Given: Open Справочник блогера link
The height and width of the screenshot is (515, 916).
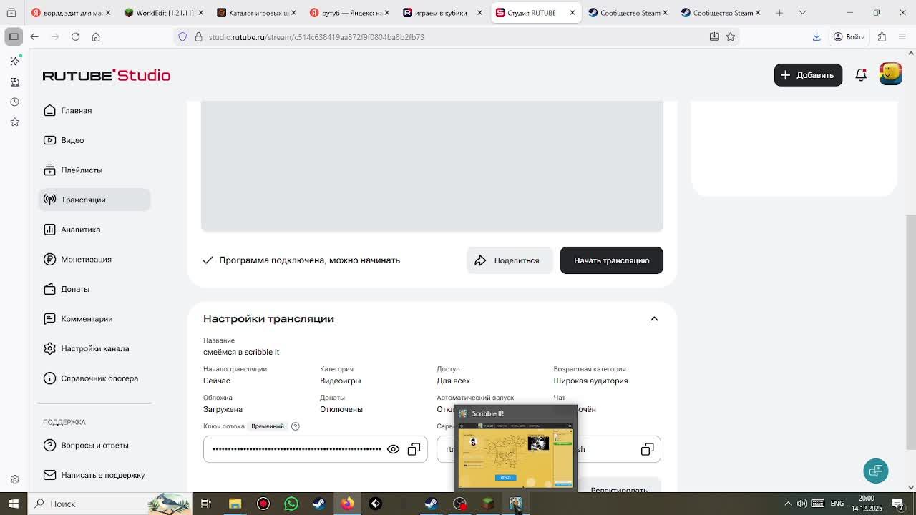Looking at the screenshot, I should 94,378.
